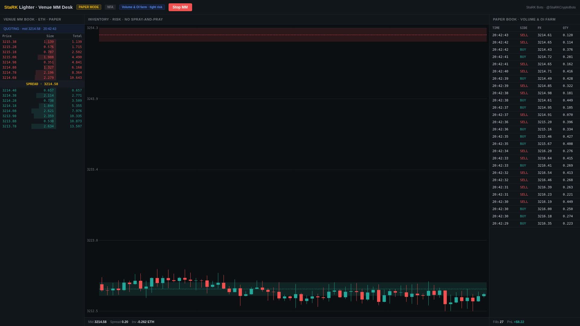Select the ask row at price 3215.08
This screenshot has width=580, height=326.
42,57
